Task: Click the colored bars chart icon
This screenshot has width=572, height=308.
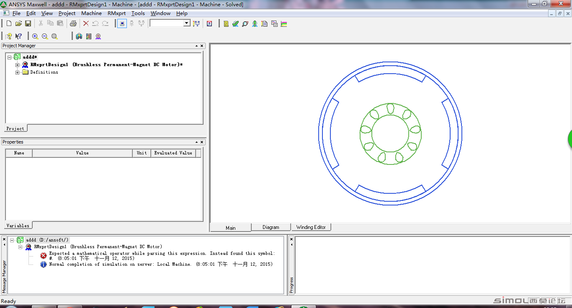Action: coord(88,36)
